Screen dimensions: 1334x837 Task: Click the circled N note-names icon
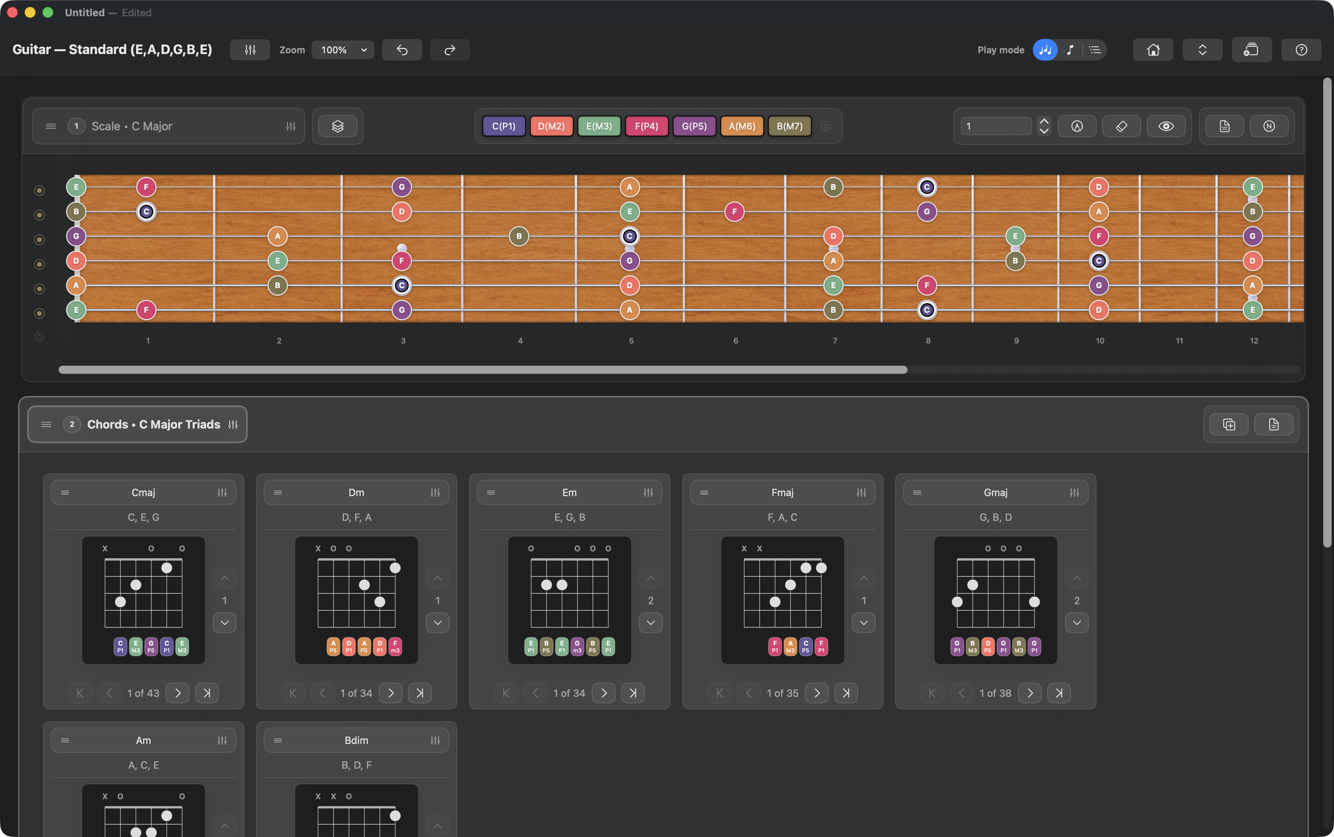point(1269,126)
